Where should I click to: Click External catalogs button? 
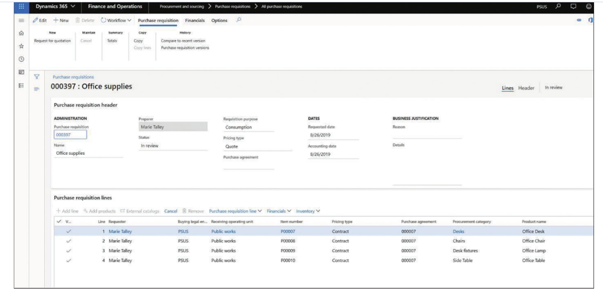pos(140,211)
